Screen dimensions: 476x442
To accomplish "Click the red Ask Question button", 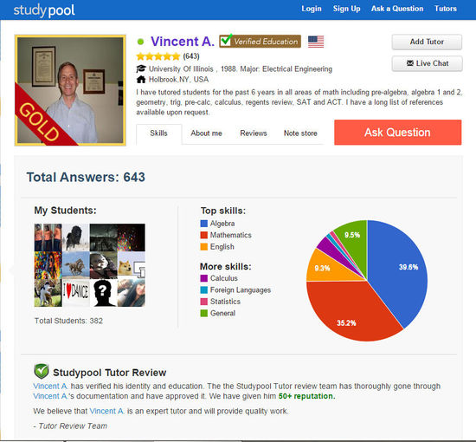I will click(x=398, y=133).
